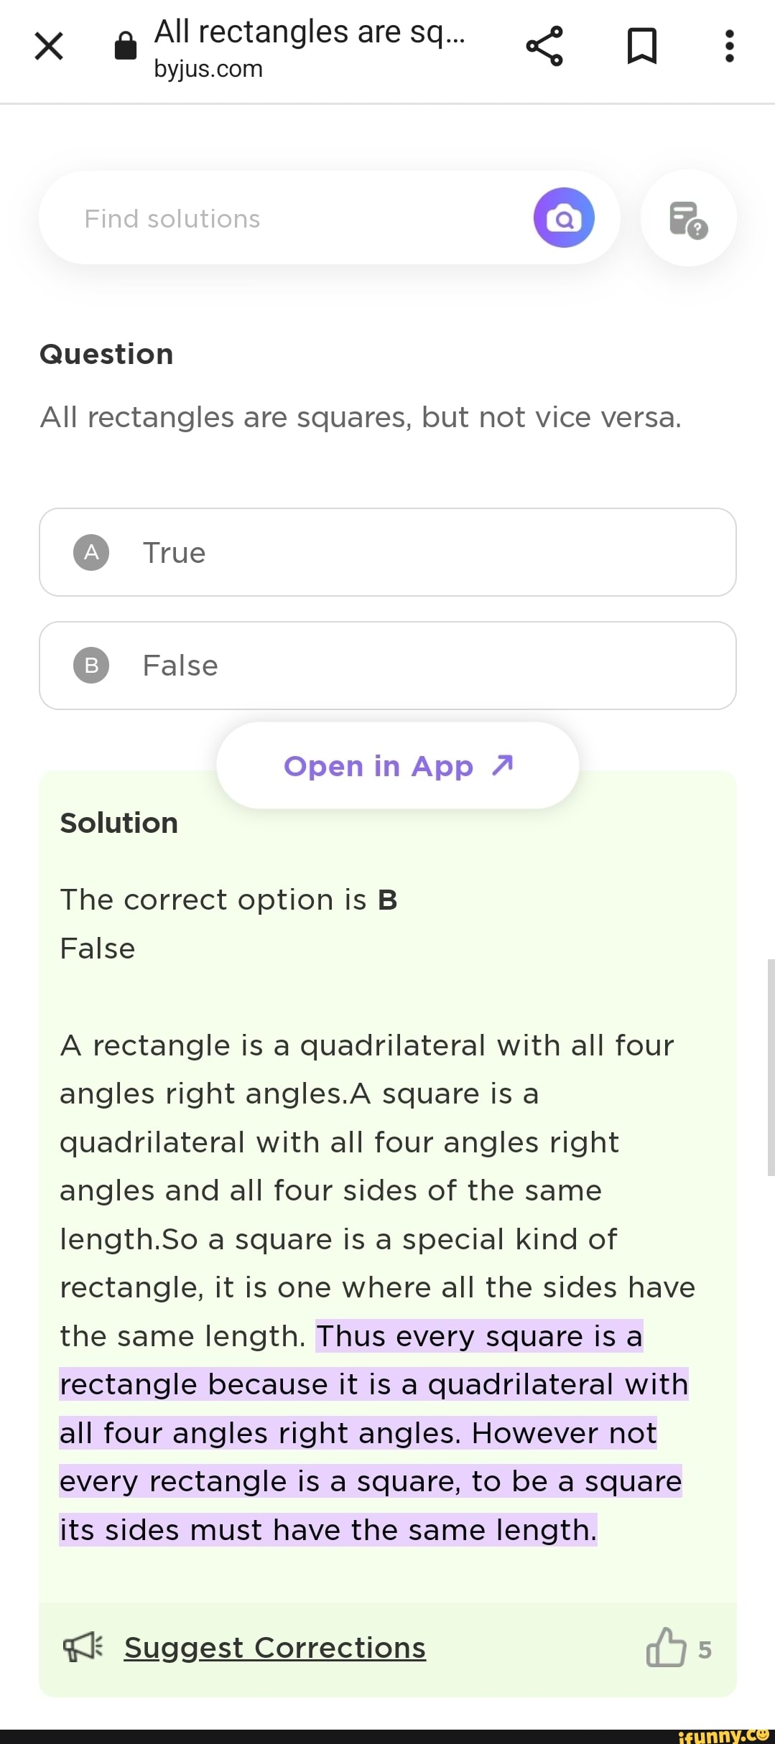
Task: Select answer option B False
Action: coord(388,665)
